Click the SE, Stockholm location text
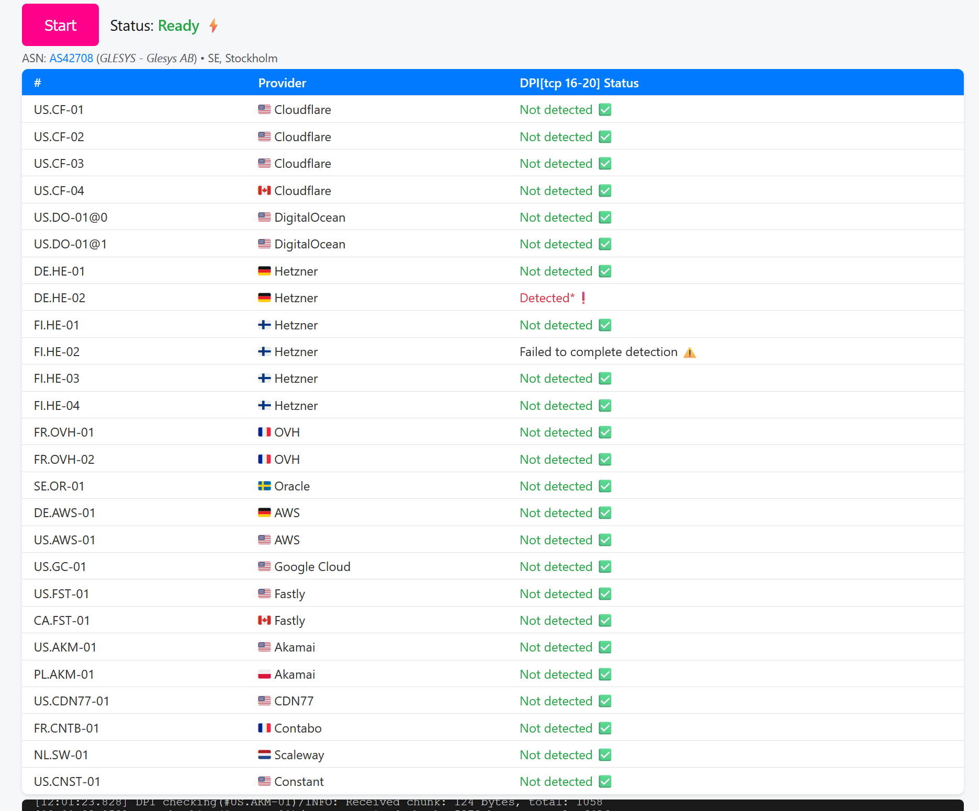This screenshot has width=979, height=811. pyautogui.click(x=243, y=58)
